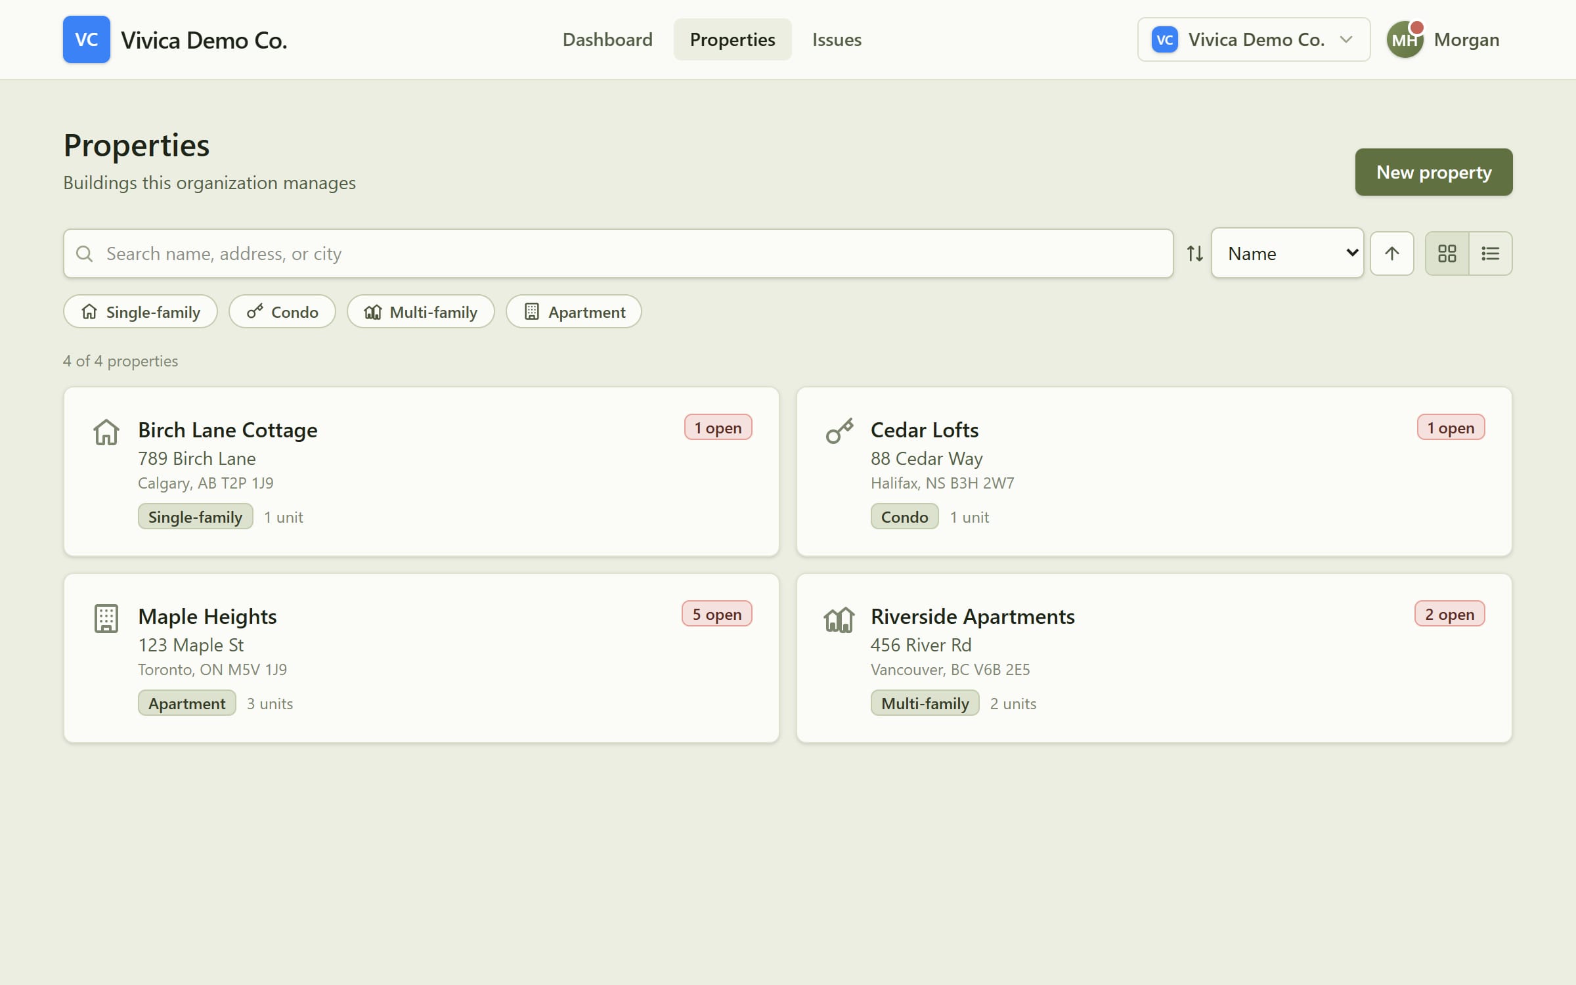Expand the Vivica Demo Co. organization switcher
The image size is (1576, 985).
[x=1254, y=39]
